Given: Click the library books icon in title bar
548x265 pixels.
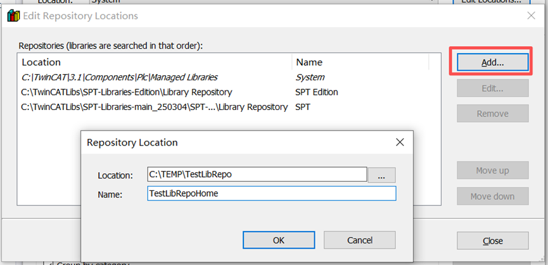Looking at the screenshot, I should pyautogui.click(x=13, y=16).
